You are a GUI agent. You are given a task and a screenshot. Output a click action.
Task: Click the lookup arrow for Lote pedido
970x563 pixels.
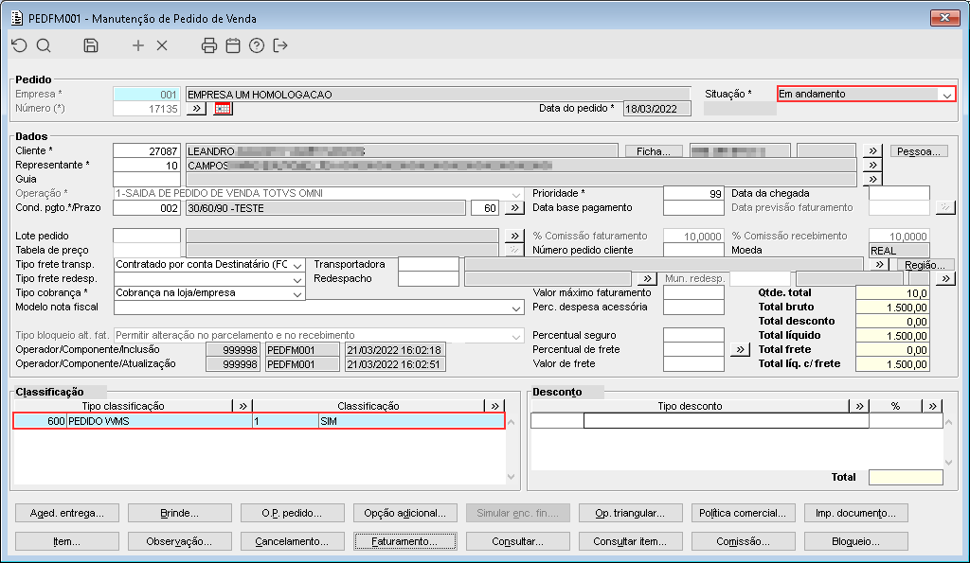tap(514, 236)
